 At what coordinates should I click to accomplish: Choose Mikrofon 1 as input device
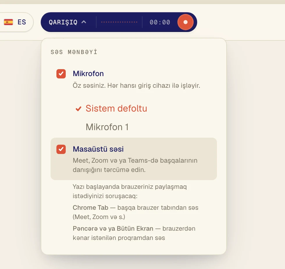coord(107,127)
